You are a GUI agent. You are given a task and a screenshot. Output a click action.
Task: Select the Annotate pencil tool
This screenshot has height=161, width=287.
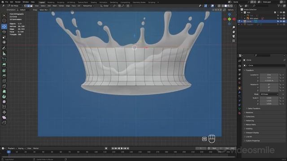click(x=4, y=48)
